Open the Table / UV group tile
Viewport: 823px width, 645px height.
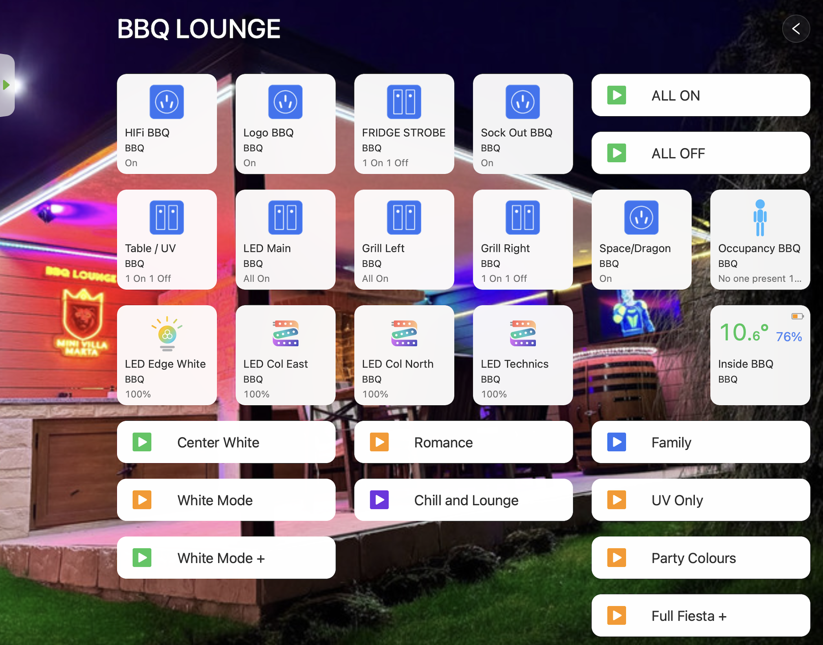click(x=166, y=240)
